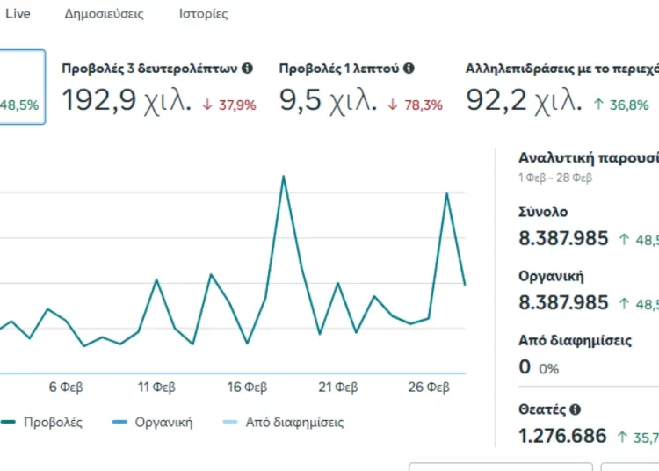Toggle the Από διαφημίσεις legend series

[x=281, y=422]
